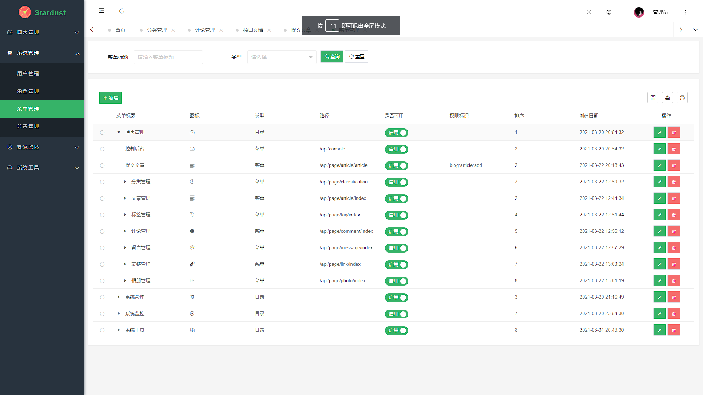Viewport: 703px width, 395px height.
Task: Toggle fullscreen mode icon in header
Action: coord(589,12)
